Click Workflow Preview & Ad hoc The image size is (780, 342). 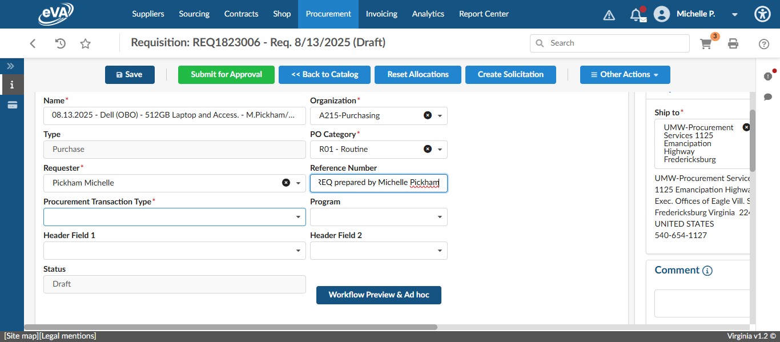coord(379,295)
